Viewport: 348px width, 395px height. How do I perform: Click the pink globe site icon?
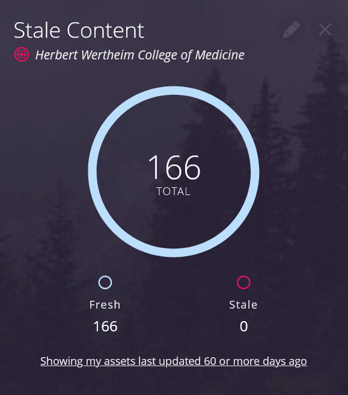tap(22, 55)
